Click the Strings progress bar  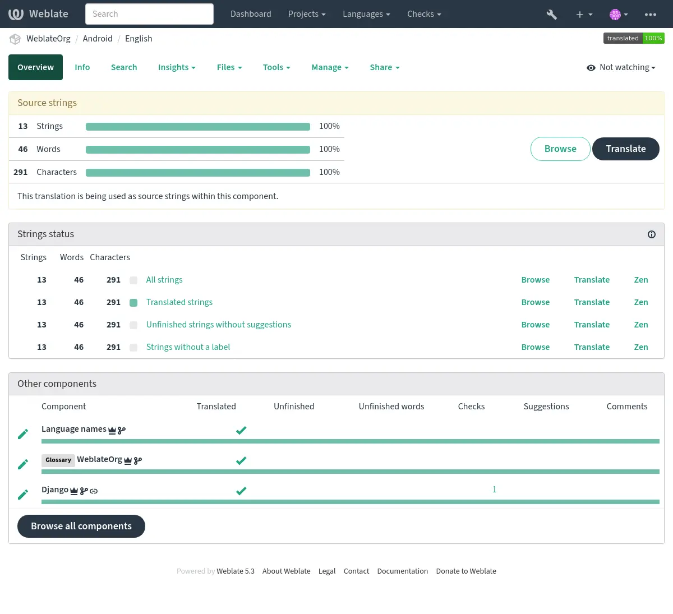[198, 127]
